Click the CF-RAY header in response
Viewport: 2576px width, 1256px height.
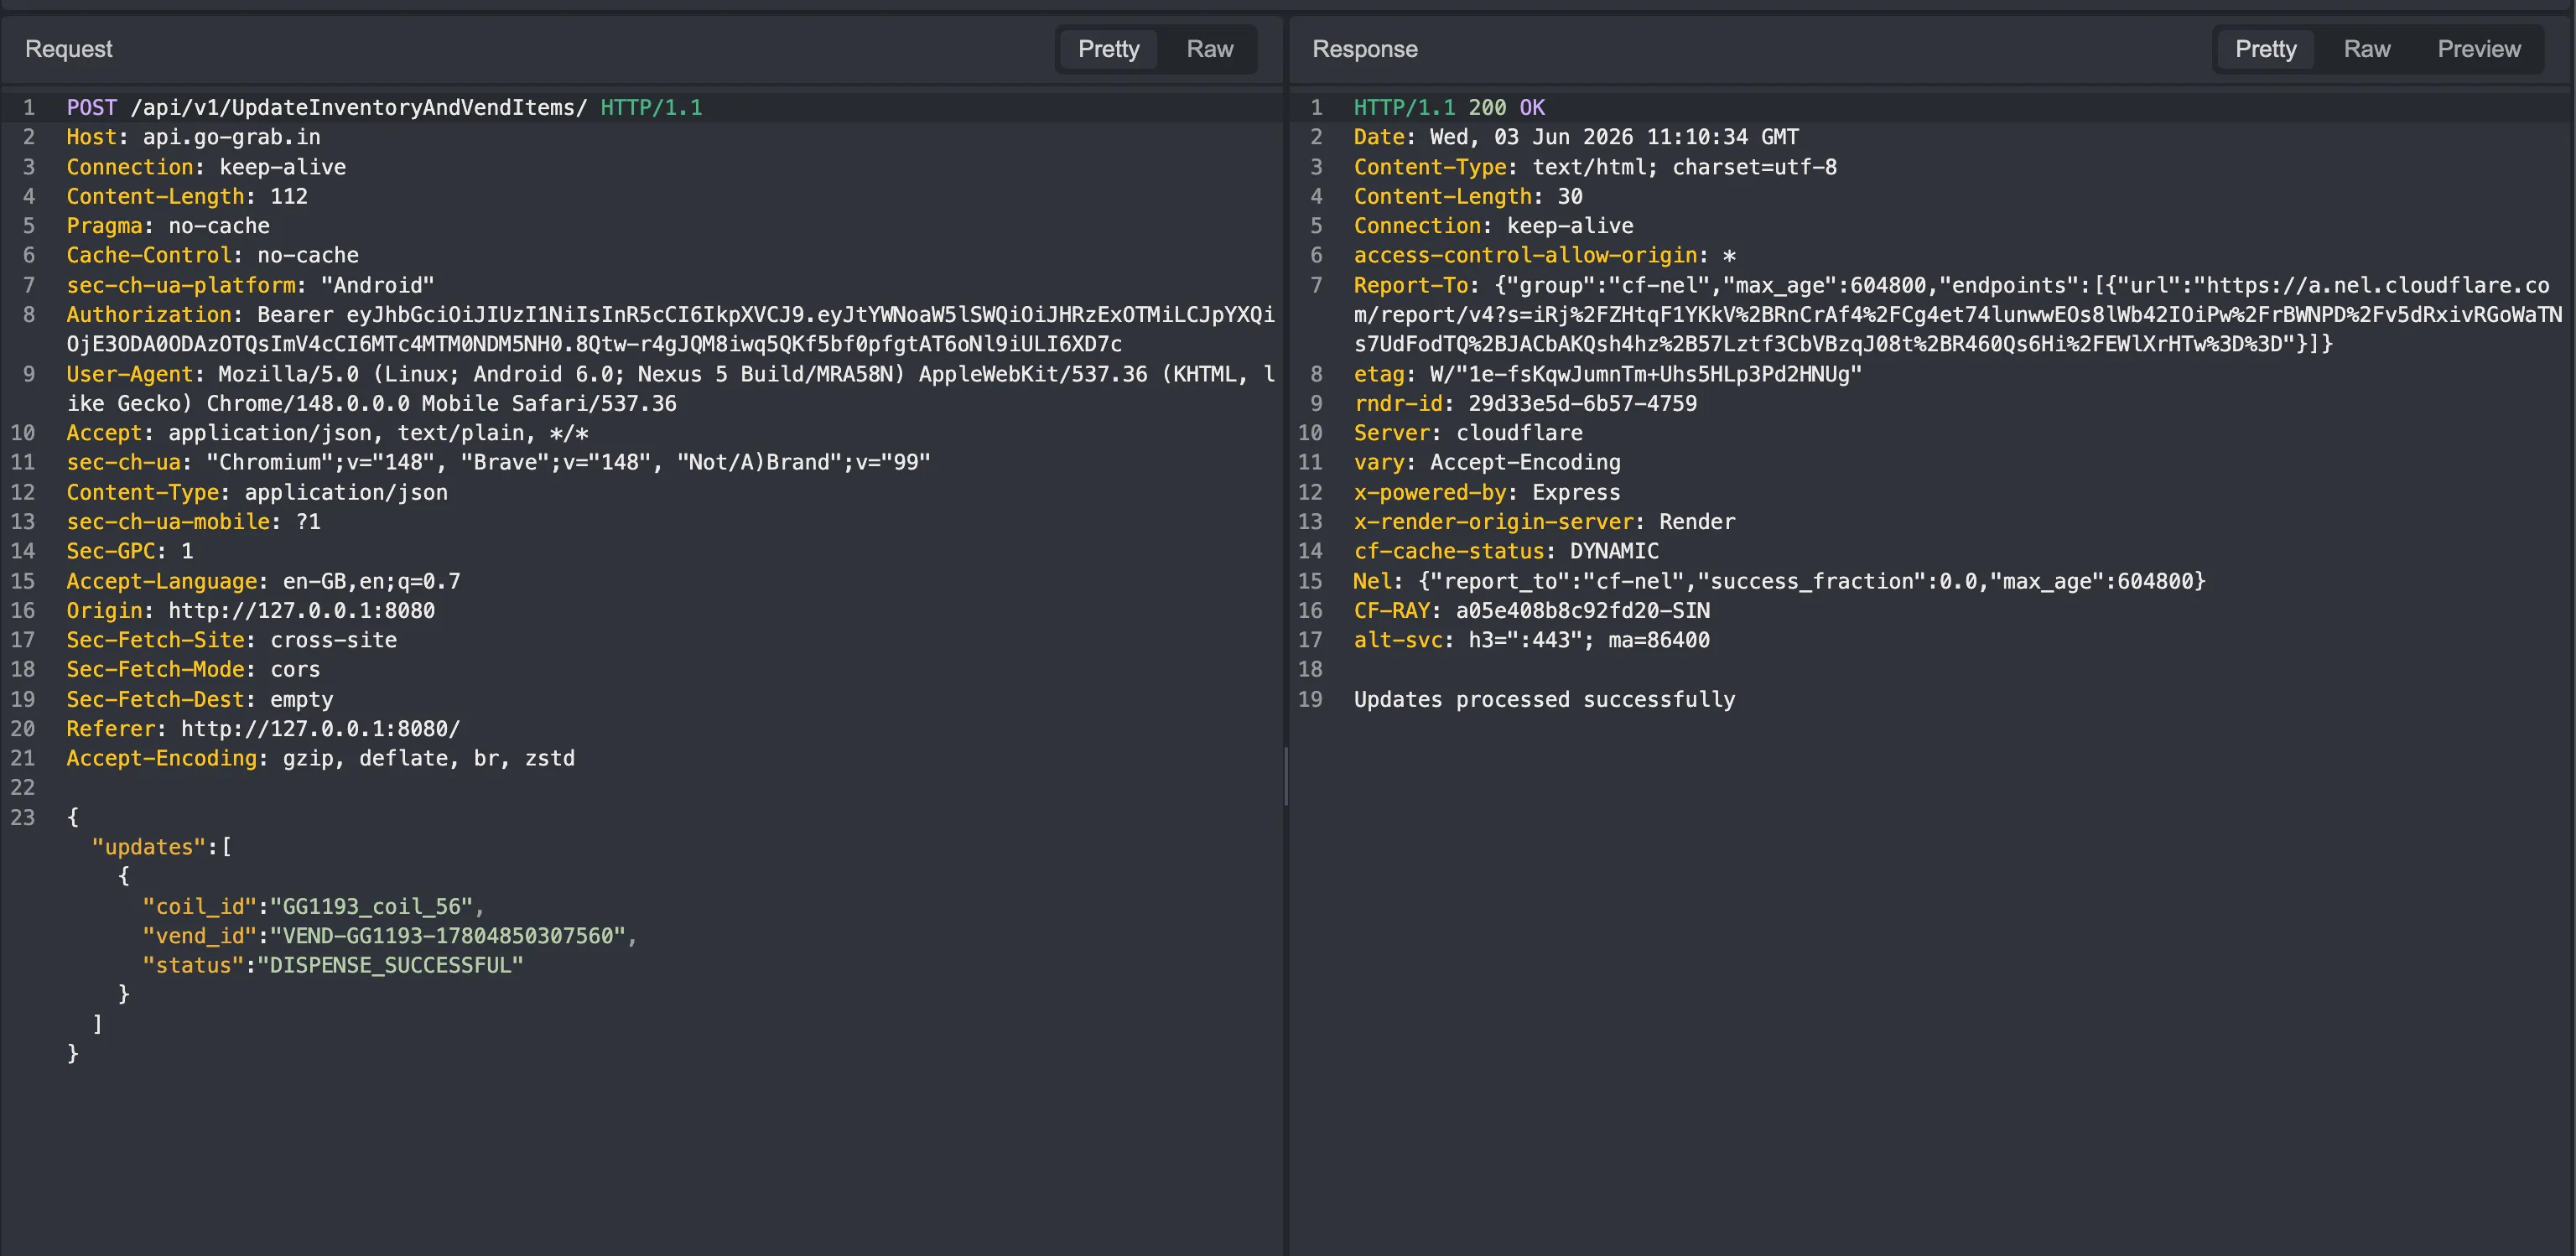[x=1531, y=610]
